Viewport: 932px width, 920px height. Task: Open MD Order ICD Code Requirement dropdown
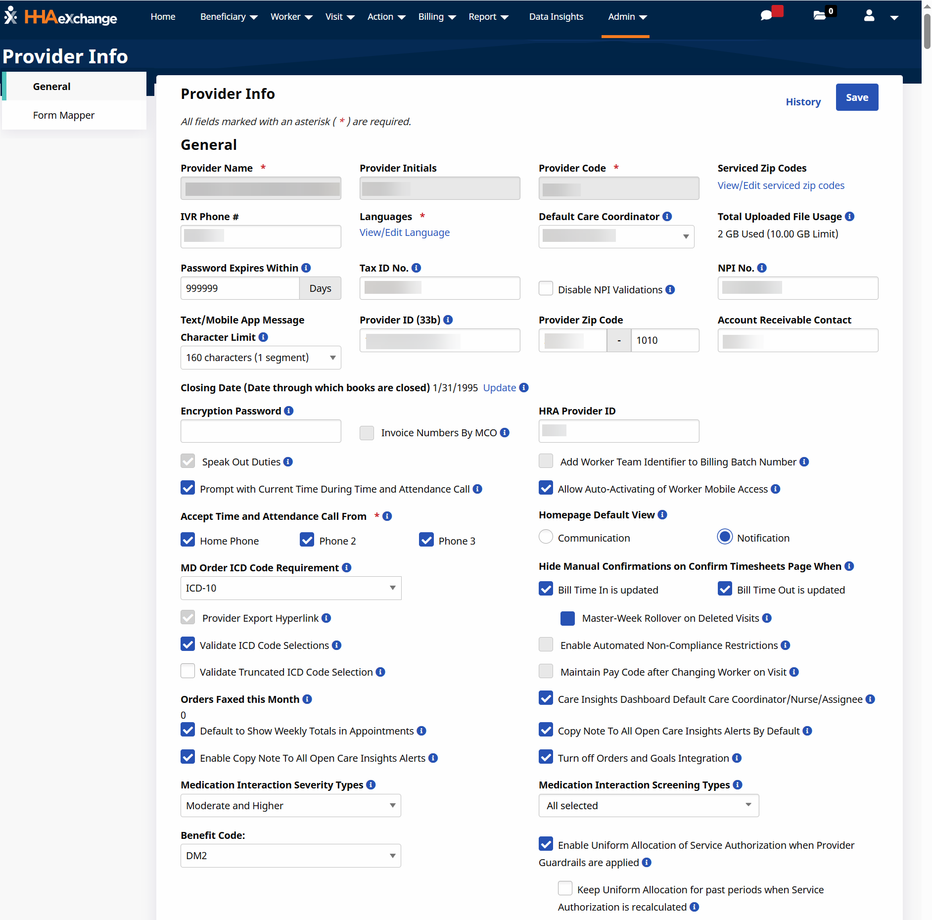click(x=291, y=588)
